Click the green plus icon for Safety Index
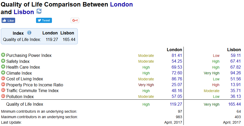244x126 pixels. (3, 61)
